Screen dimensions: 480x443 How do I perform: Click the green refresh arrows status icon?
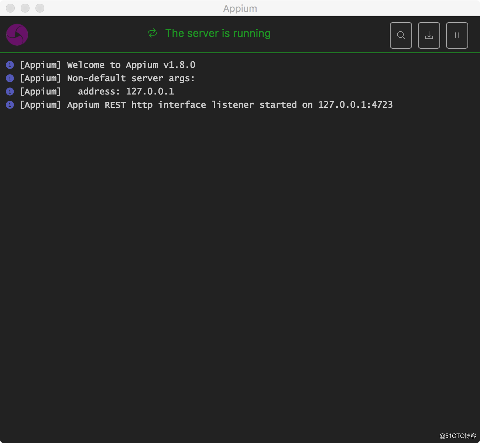152,33
